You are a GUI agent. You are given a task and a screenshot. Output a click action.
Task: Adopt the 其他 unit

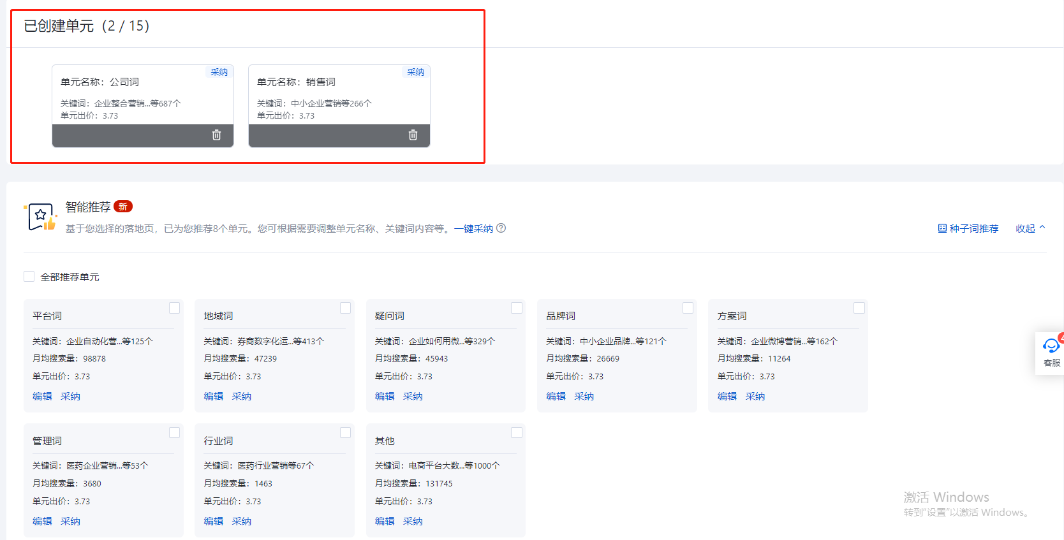click(413, 522)
